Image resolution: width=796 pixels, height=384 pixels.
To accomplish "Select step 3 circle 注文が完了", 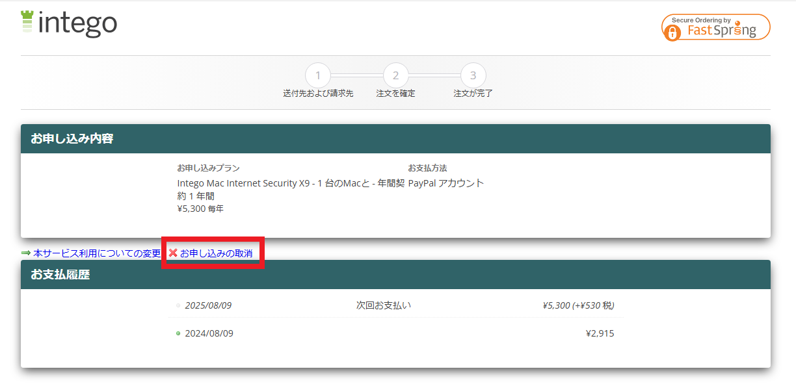I will click(x=473, y=75).
